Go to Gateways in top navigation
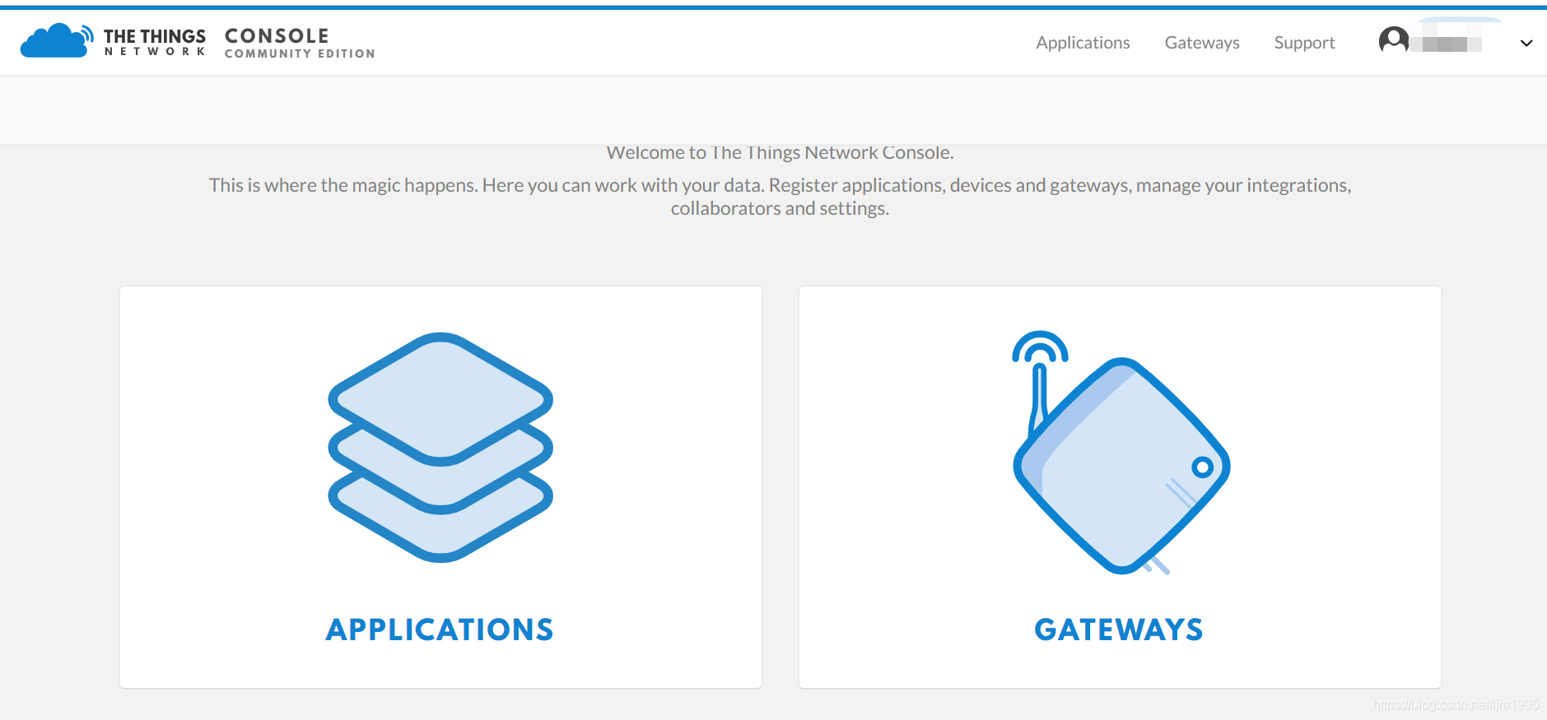The image size is (1547, 720). (1202, 43)
